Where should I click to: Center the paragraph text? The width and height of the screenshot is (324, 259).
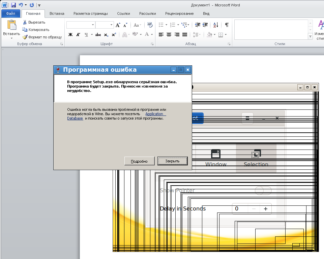coord(169,35)
